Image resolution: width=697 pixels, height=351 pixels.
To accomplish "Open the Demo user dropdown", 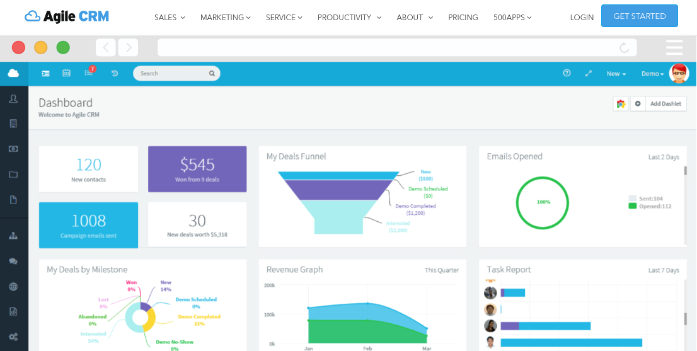I will (x=652, y=74).
